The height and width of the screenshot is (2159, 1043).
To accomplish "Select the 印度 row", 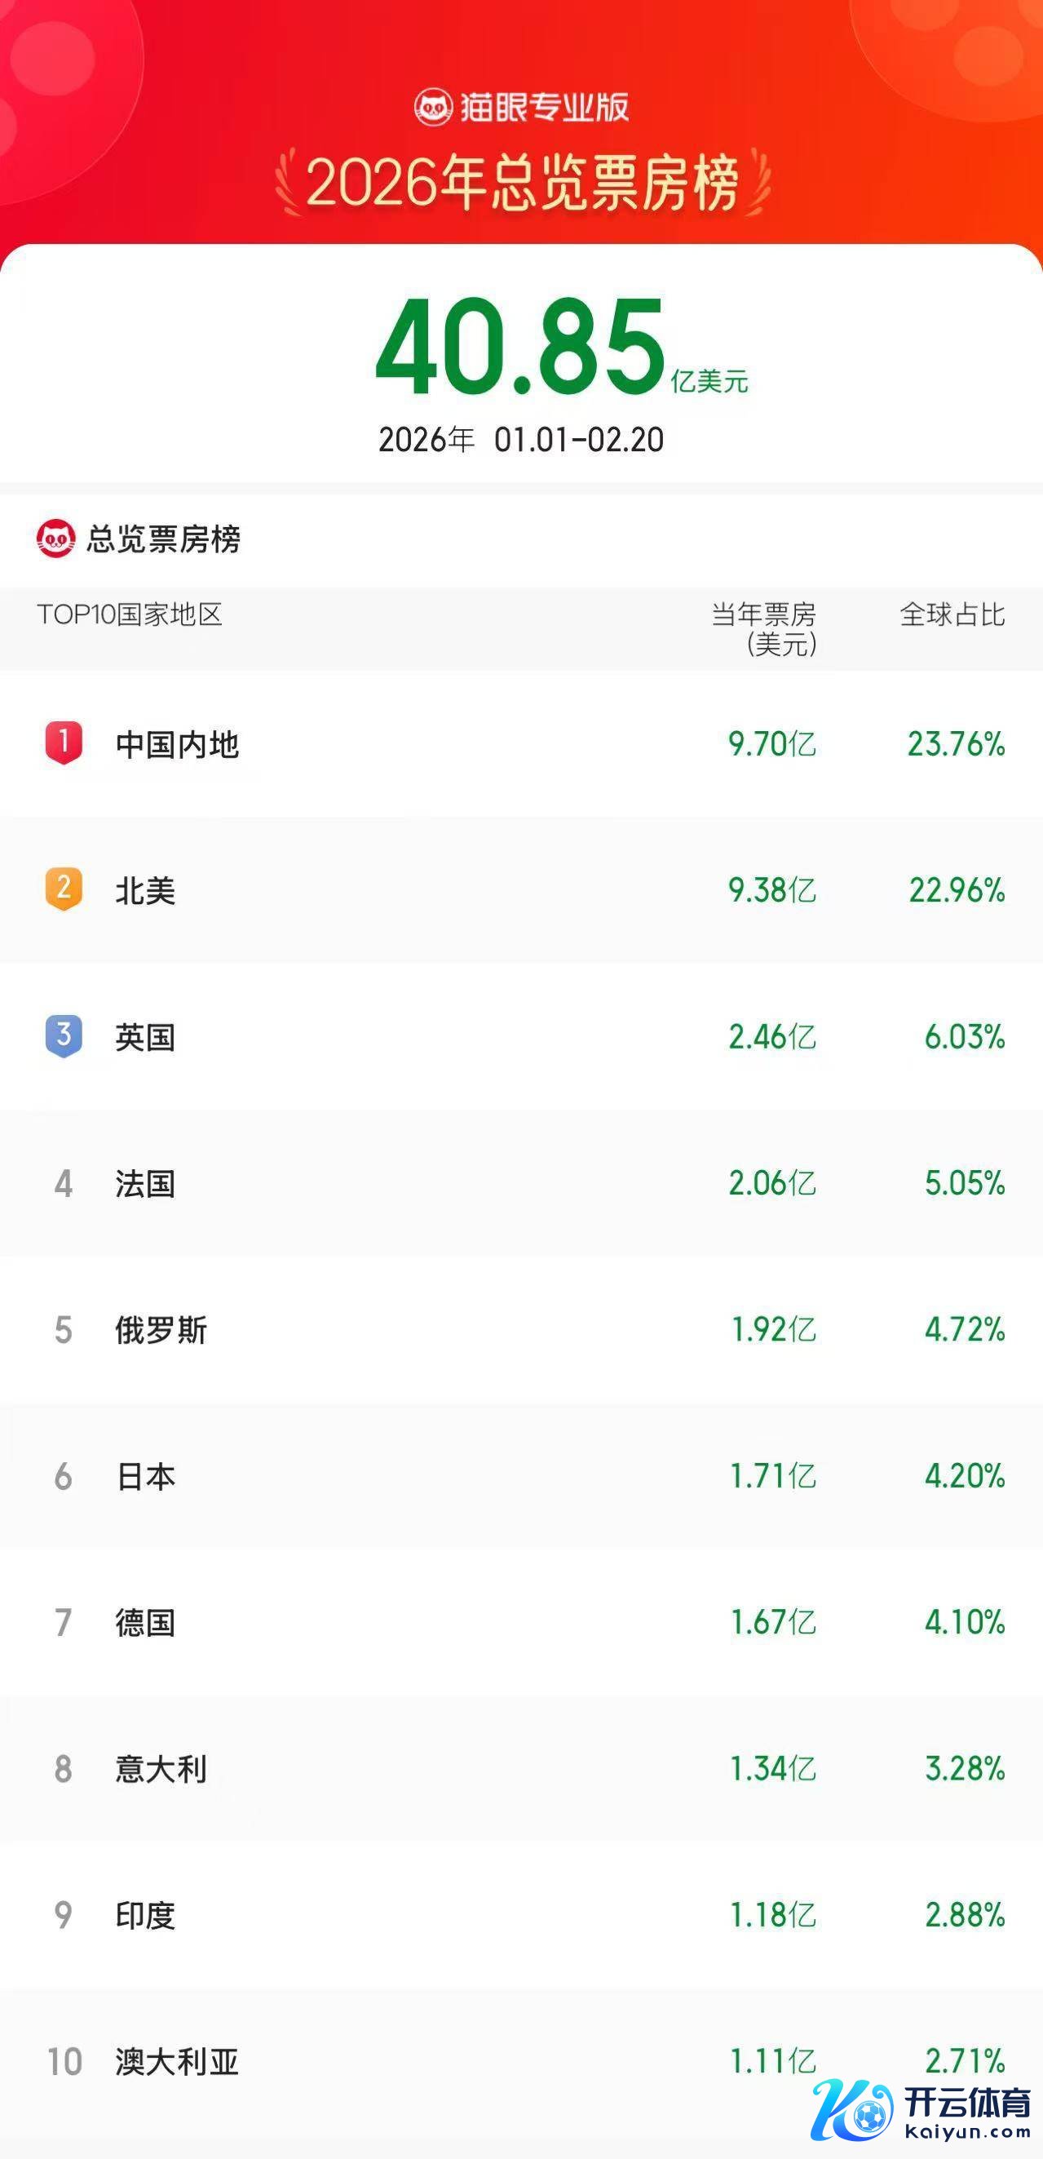I will pos(146,1915).
